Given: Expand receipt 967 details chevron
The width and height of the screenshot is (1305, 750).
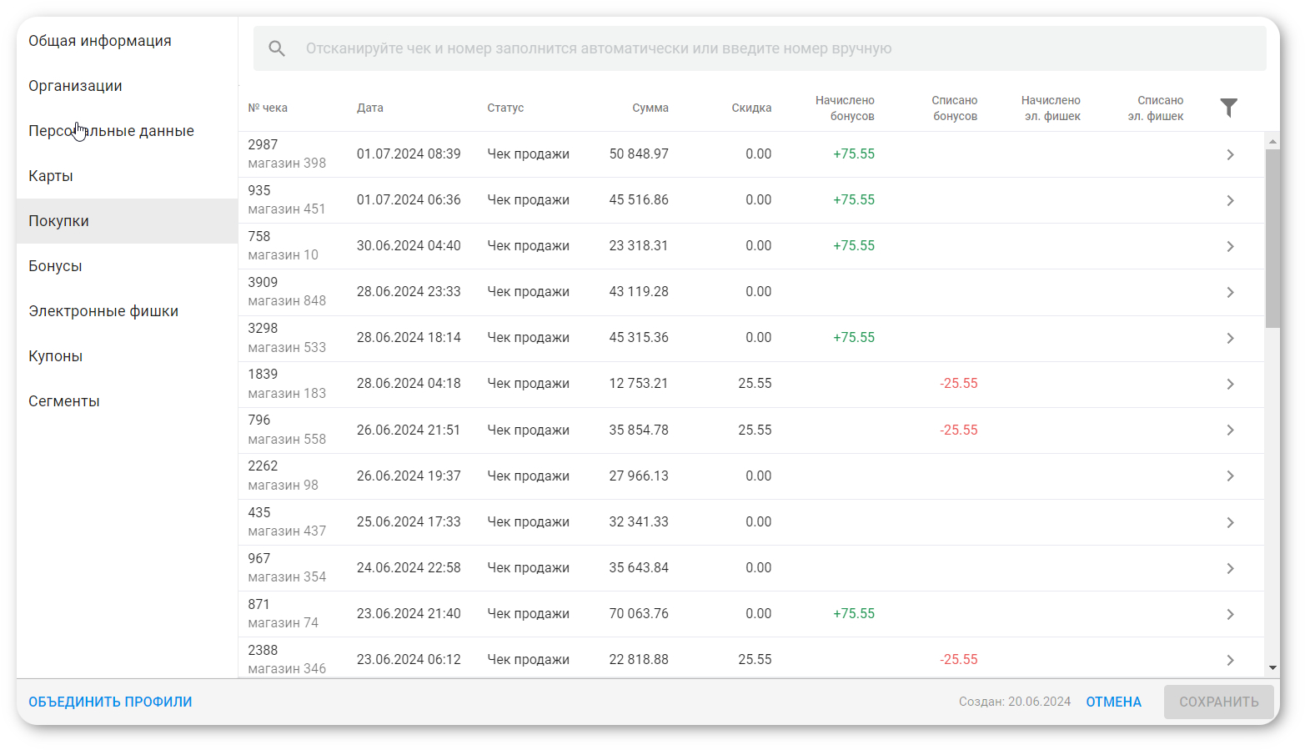Looking at the screenshot, I should (1230, 568).
